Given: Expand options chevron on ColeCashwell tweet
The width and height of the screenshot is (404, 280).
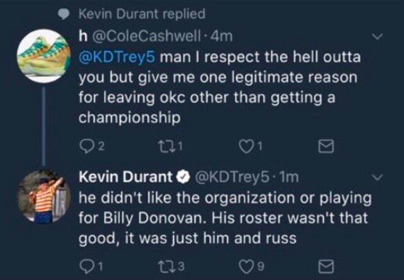Looking at the screenshot, I should pyautogui.click(x=377, y=37).
